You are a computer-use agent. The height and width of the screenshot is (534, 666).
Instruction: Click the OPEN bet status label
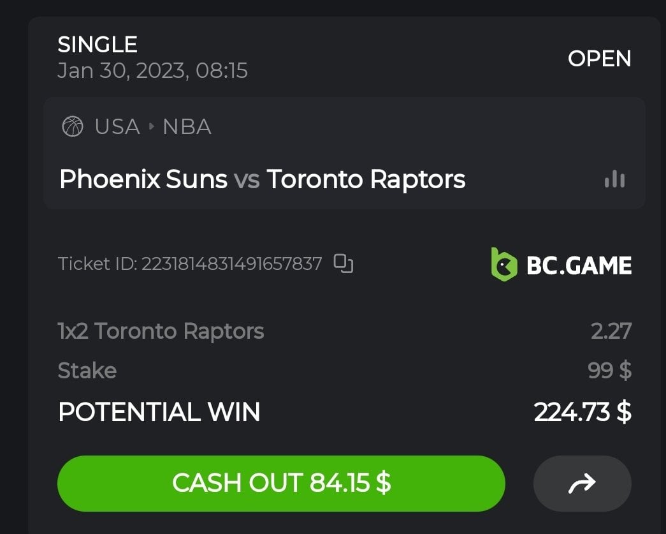tap(599, 59)
